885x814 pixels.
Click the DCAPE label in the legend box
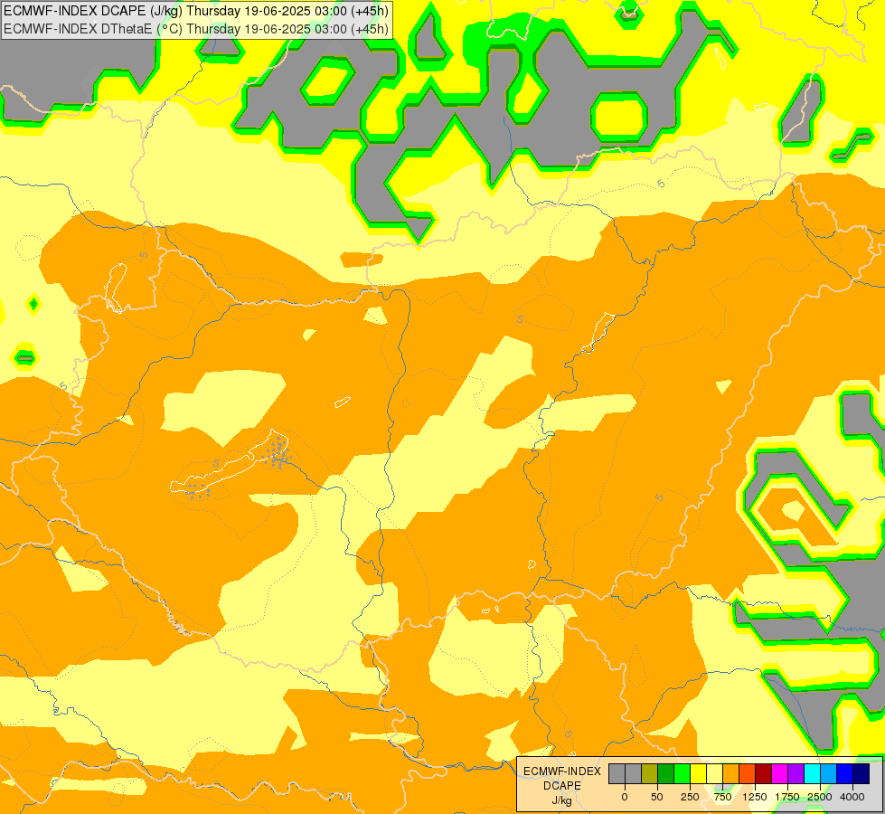pos(562,786)
